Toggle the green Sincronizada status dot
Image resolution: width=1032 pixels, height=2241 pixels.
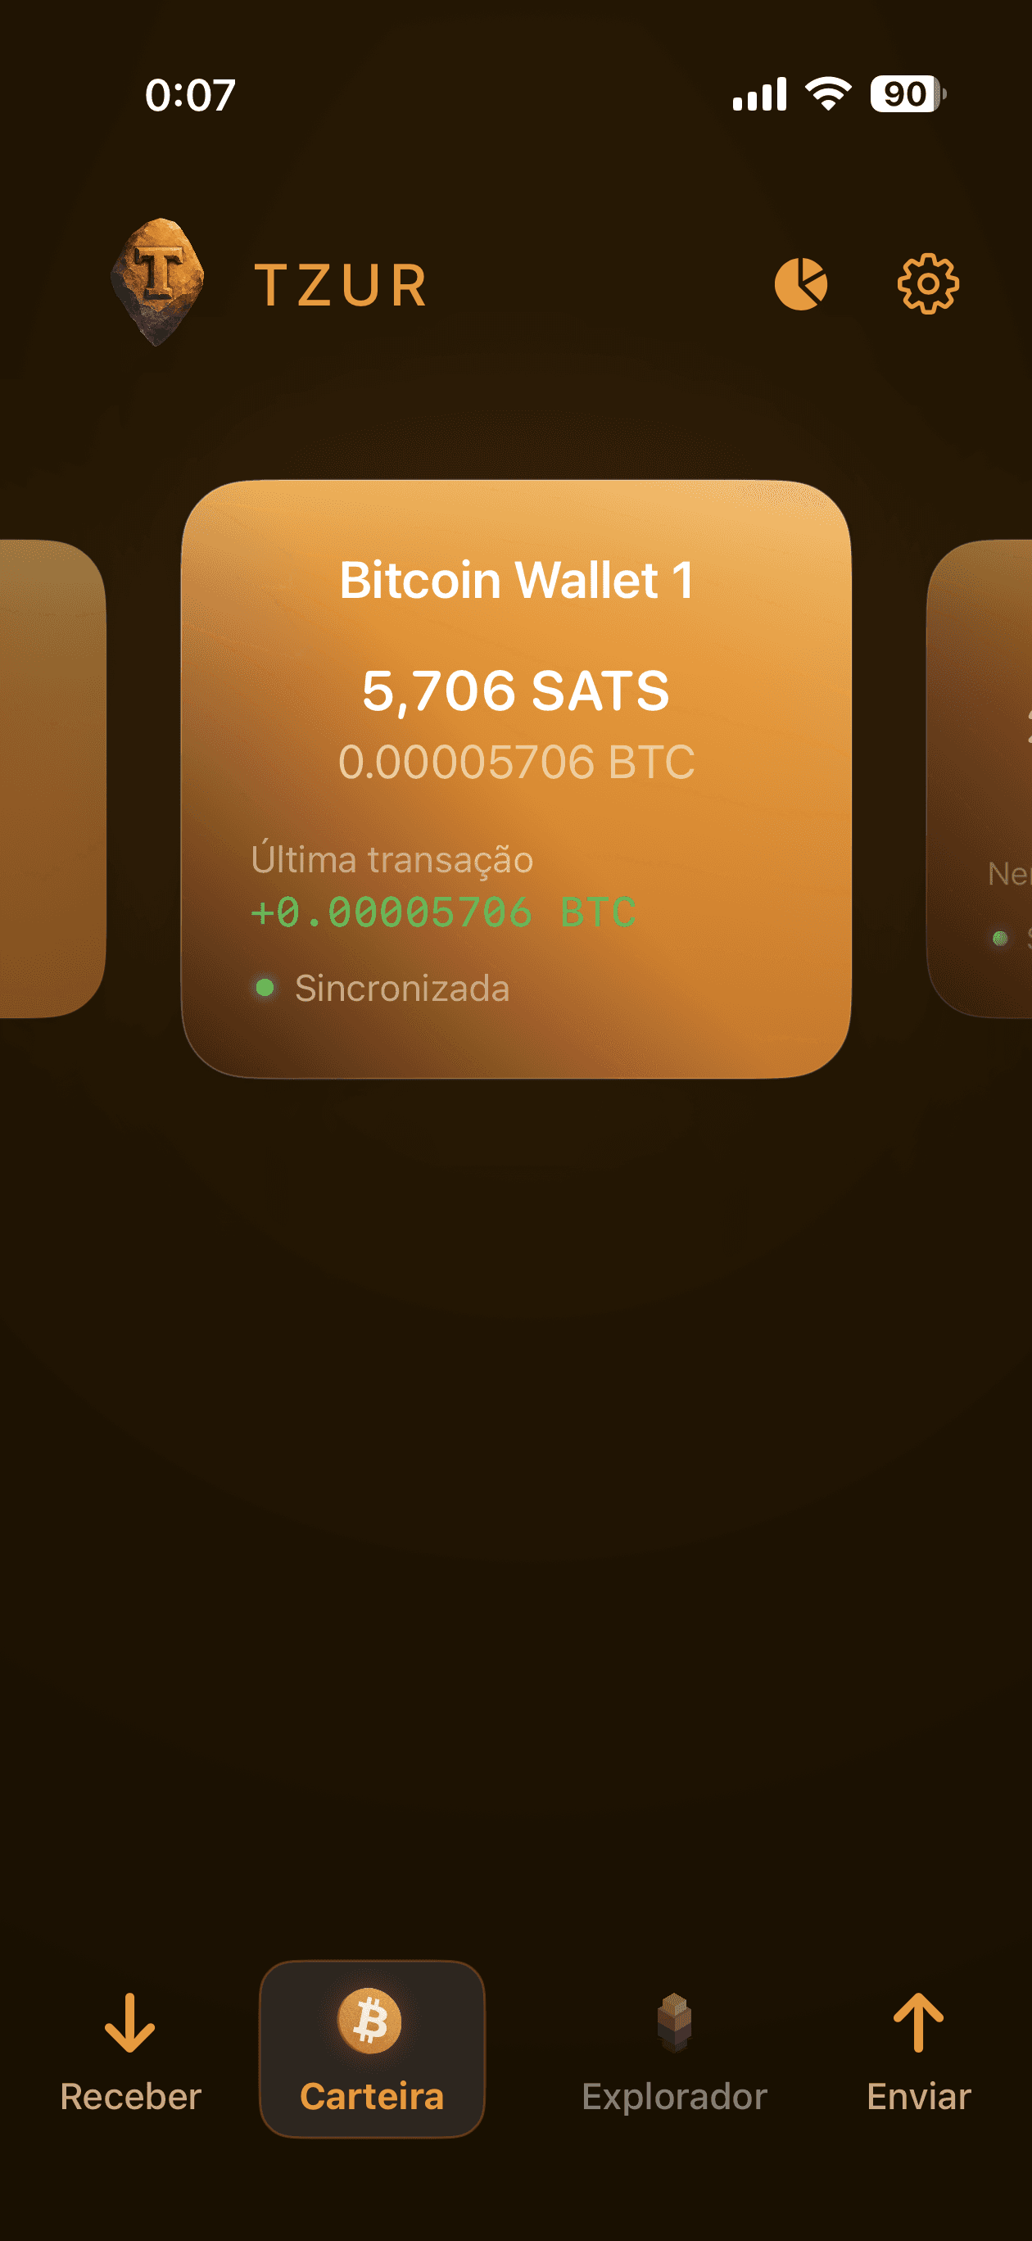click(267, 989)
